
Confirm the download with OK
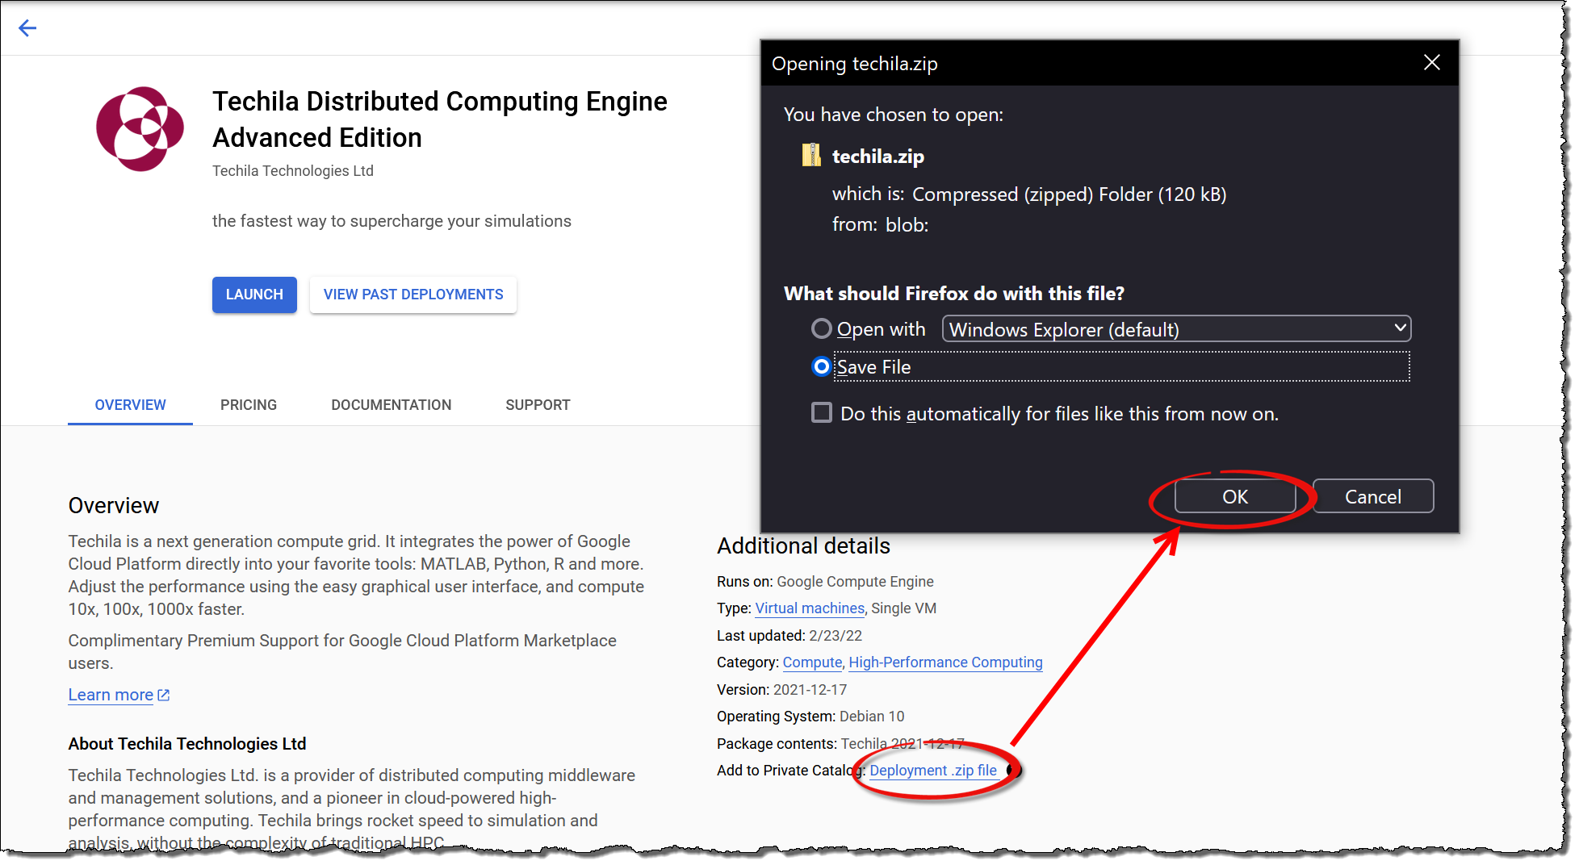[x=1234, y=496]
